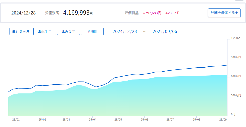Click the 600万円 y-axis label
Screen dimensions: 246x127
coord(236,76)
